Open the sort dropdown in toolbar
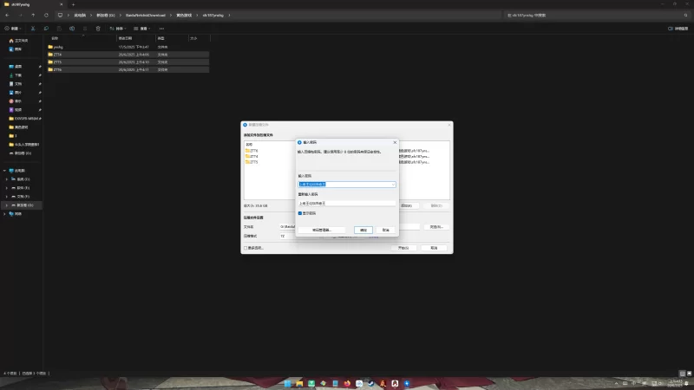This screenshot has width=694, height=390. click(118, 29)
